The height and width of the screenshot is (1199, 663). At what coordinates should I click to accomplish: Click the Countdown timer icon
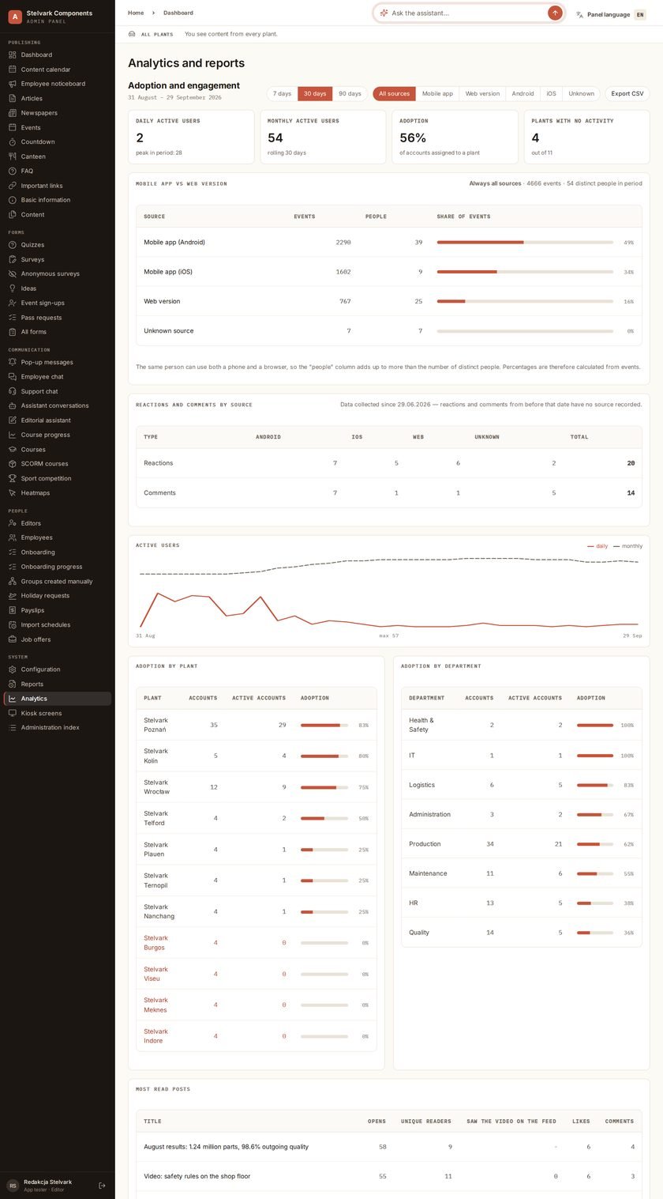coord(12,141)
